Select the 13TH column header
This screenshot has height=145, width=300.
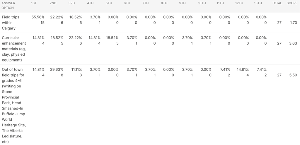pyautogui.click(x=258, y=3)
